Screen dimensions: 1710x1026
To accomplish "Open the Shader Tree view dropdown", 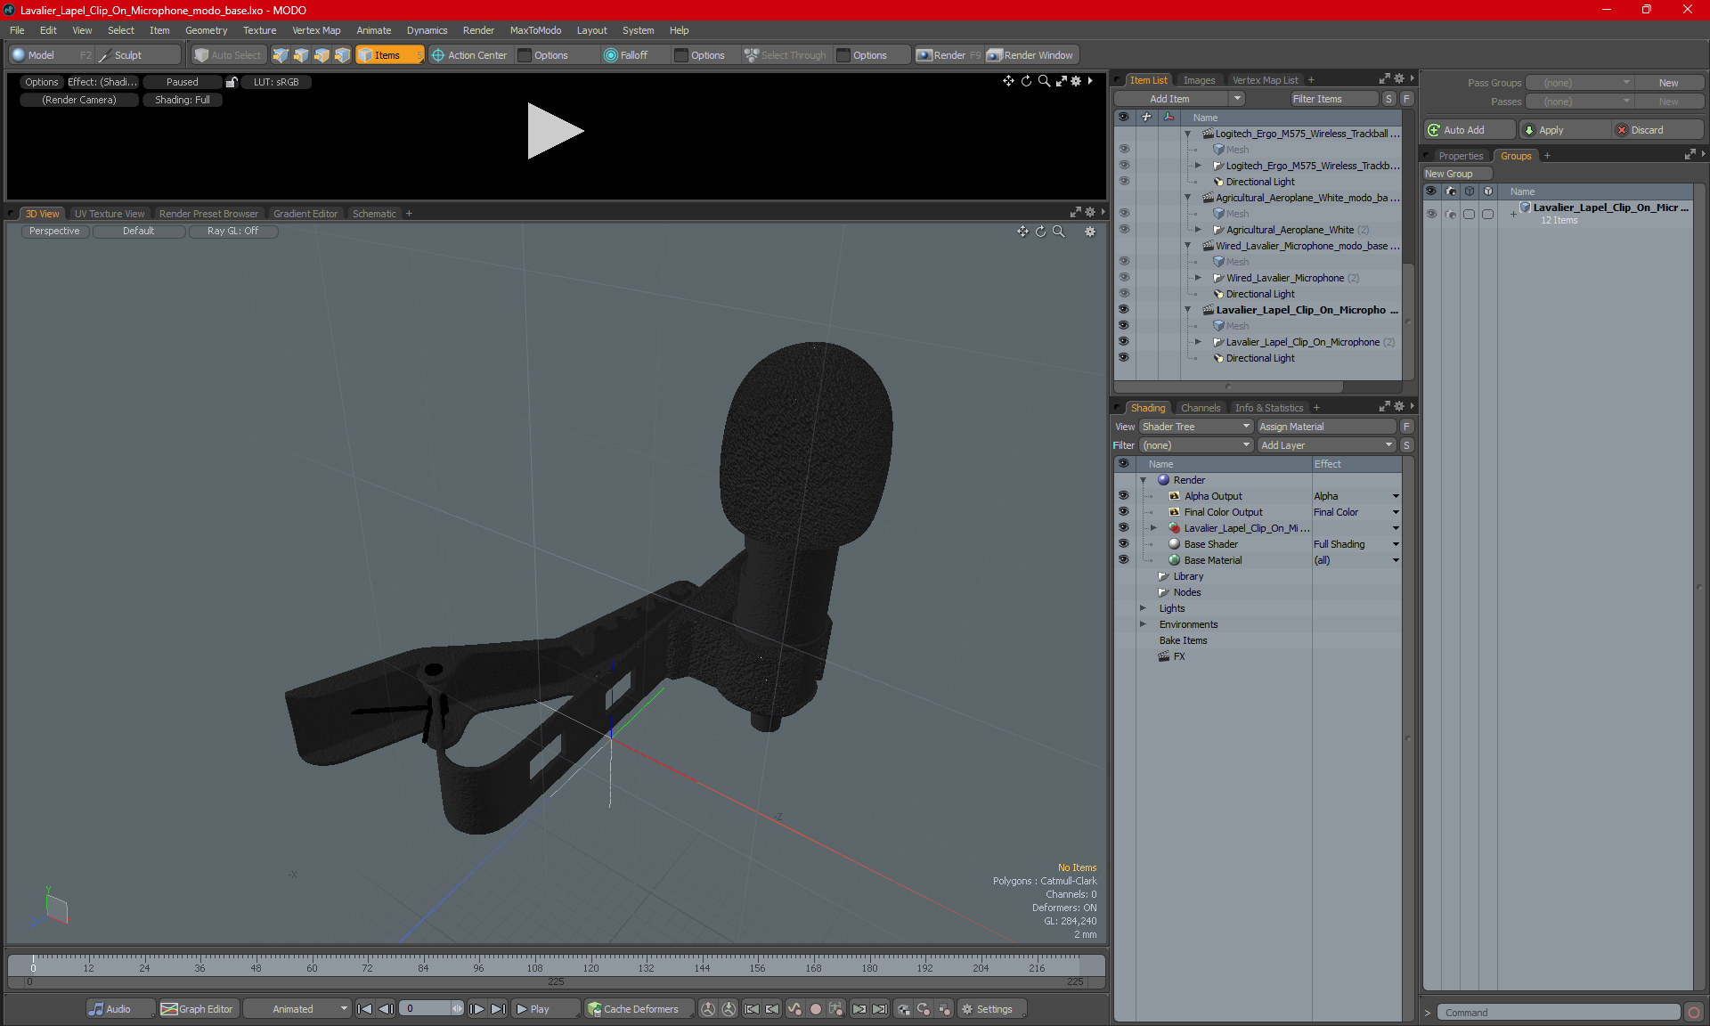I will pyautogui.click(x=1196, y=427).
